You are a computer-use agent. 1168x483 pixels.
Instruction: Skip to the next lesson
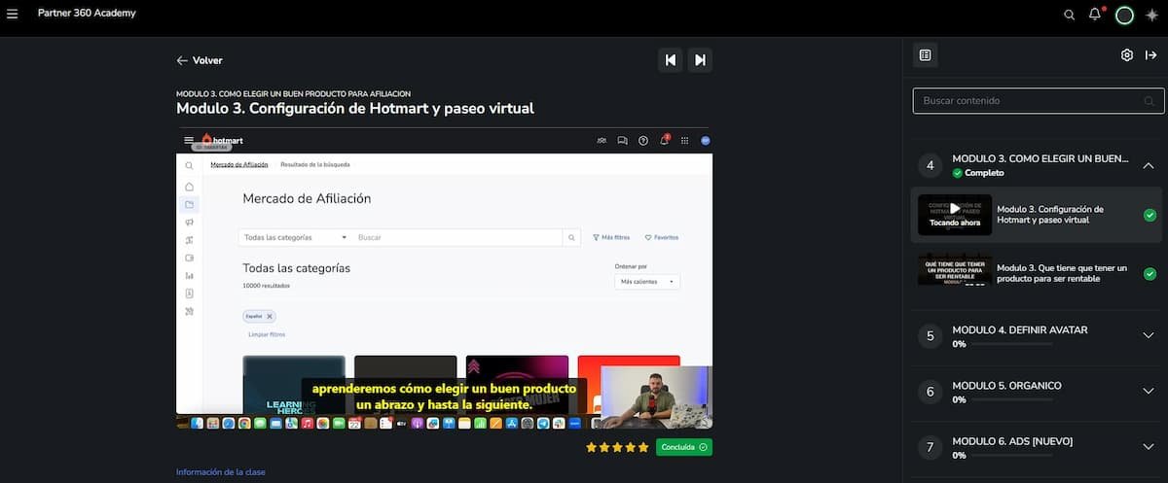coord(700,60)
